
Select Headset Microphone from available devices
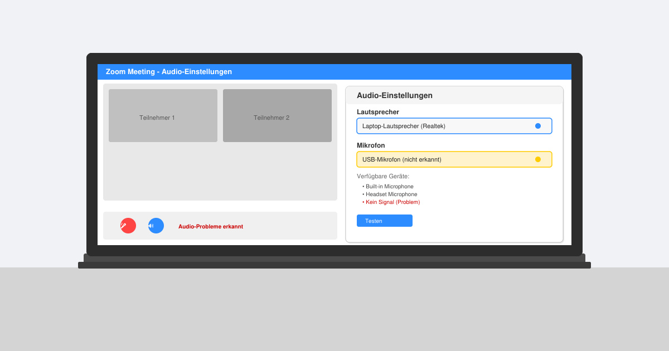click(390, 194)
